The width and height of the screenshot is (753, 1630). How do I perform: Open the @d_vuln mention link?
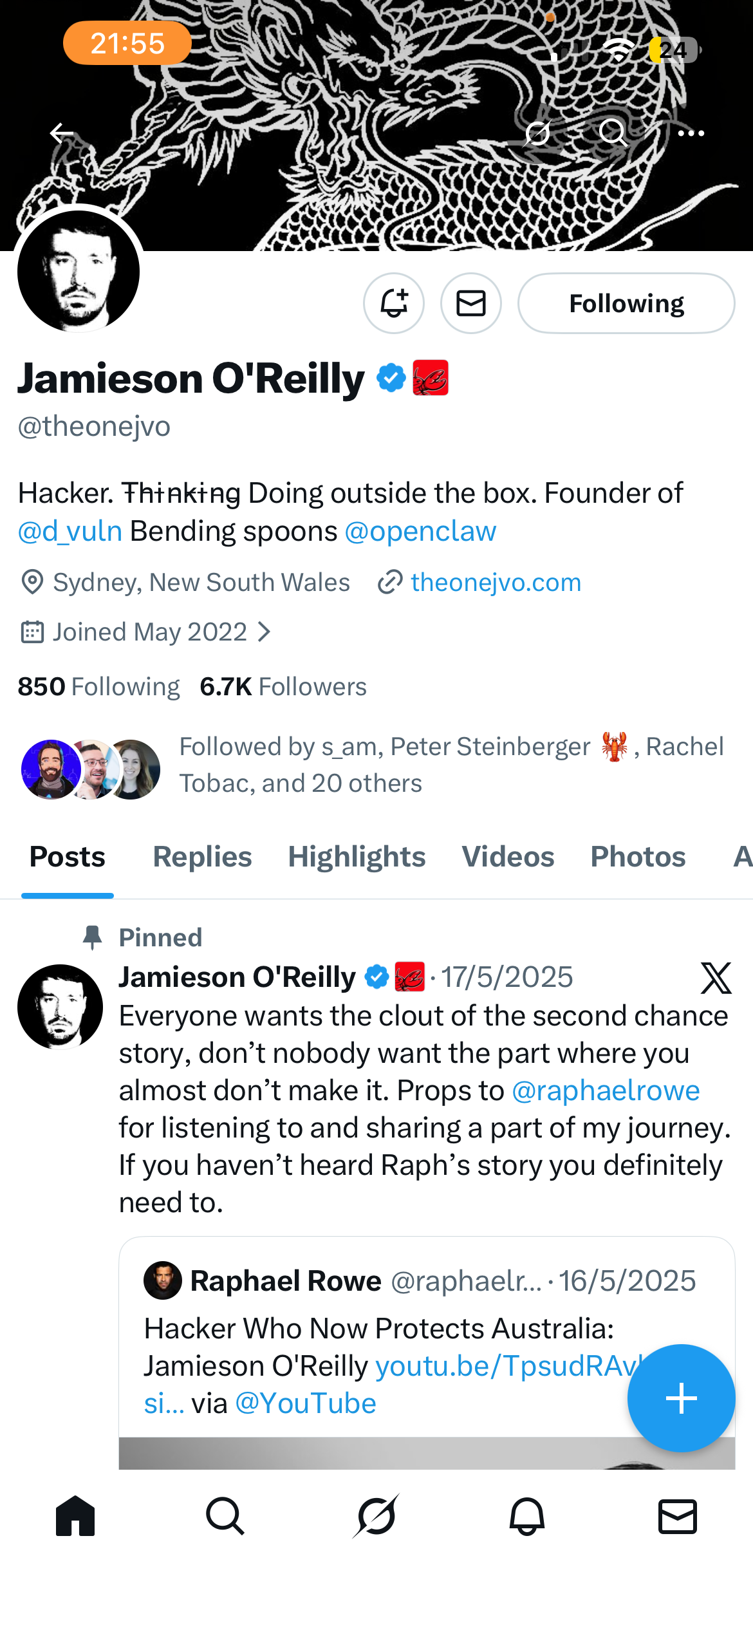coord(70,532)
